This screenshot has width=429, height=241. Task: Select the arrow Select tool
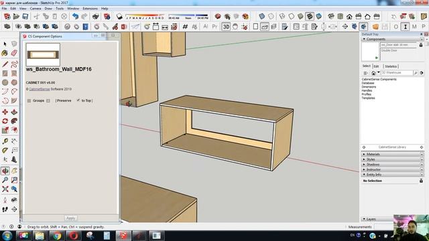tap(5, 44)
